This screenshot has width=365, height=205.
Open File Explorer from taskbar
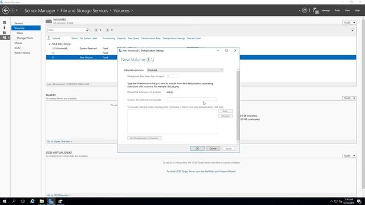coord(42,201)
